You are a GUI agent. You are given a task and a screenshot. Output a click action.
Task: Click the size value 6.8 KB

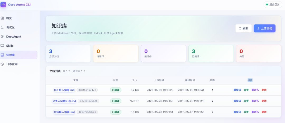[x=135, y=112]
